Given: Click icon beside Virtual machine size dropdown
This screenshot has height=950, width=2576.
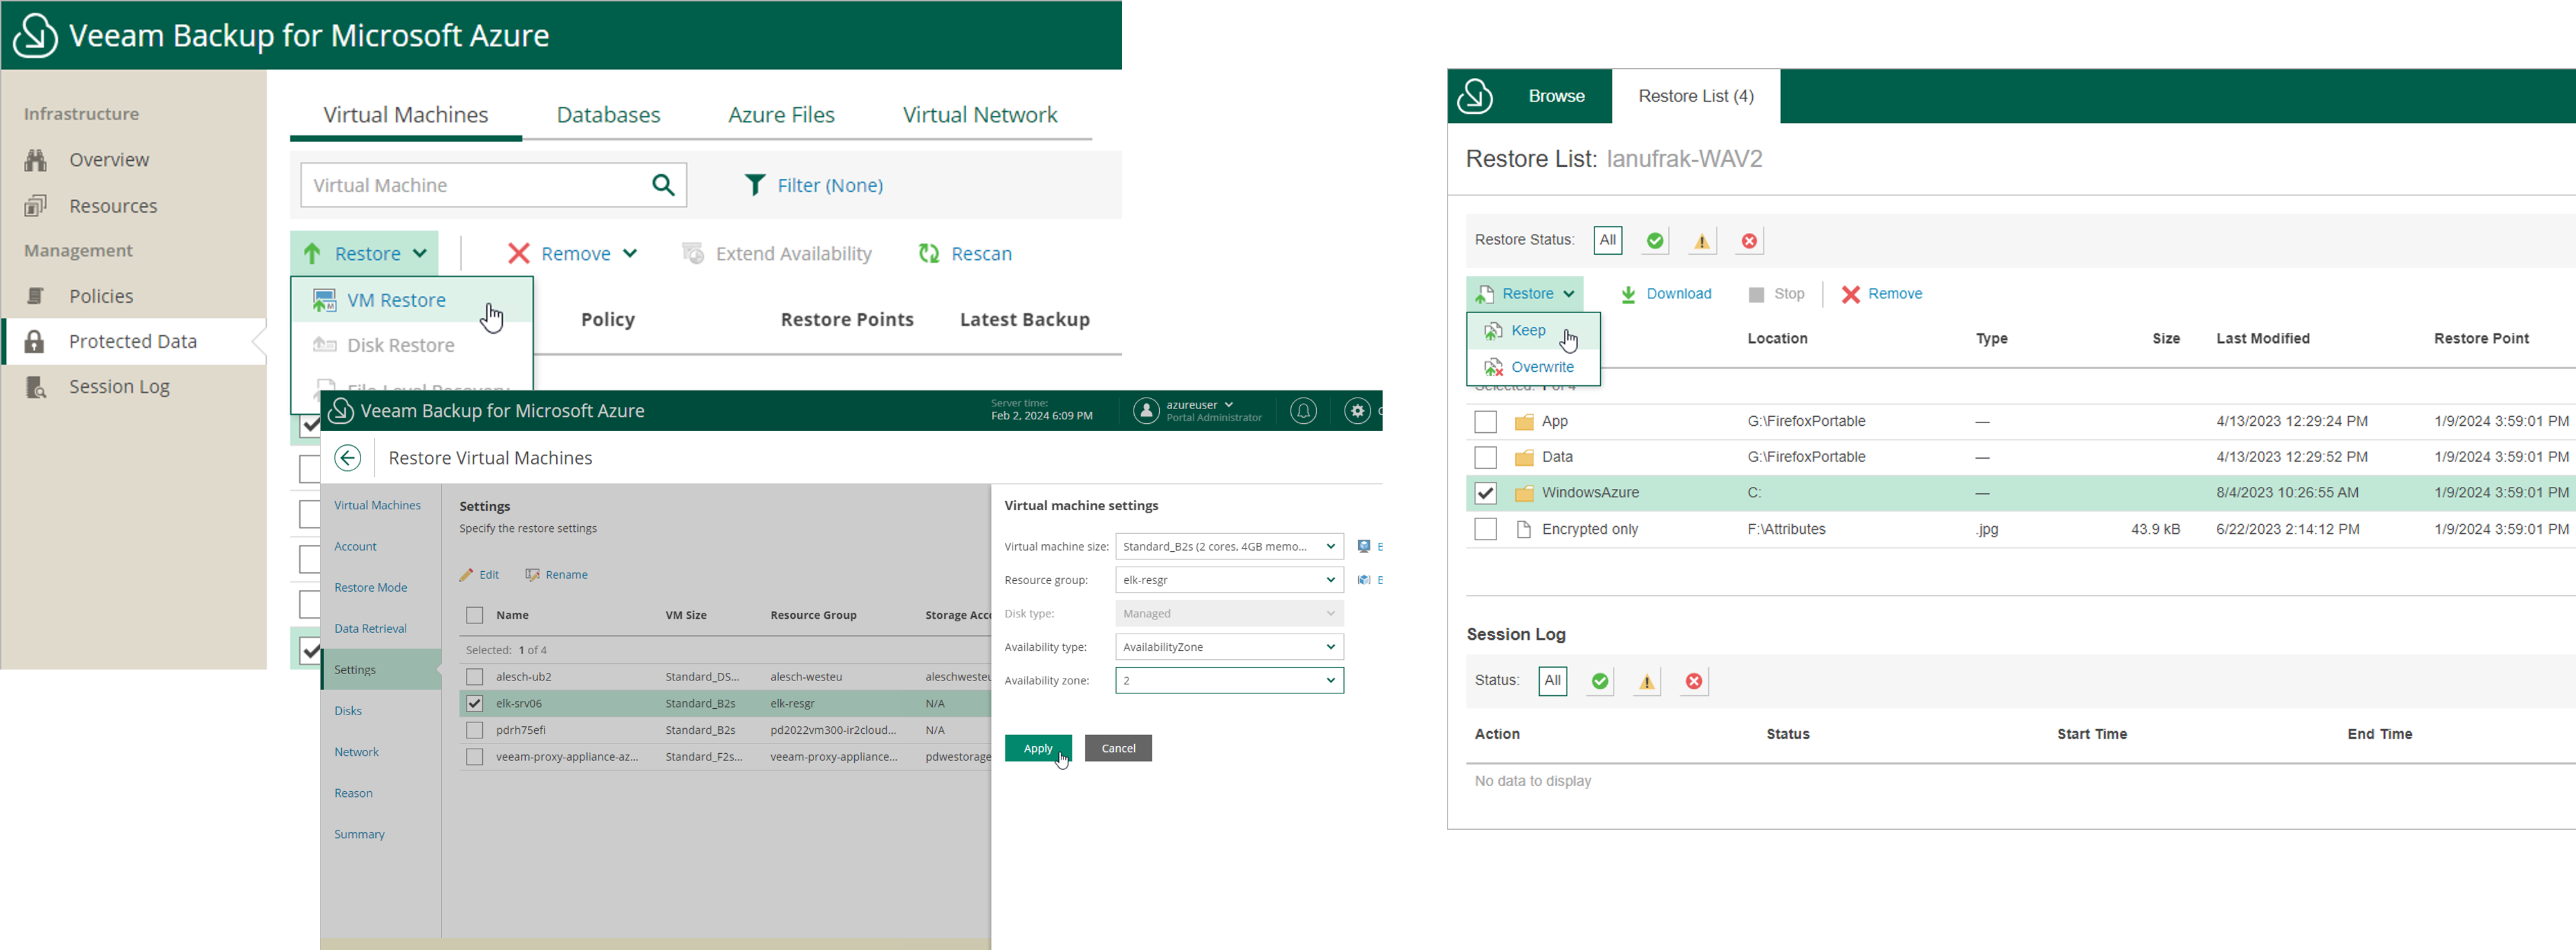Looking at the screenshot, I should click(x=1364, y=547).
